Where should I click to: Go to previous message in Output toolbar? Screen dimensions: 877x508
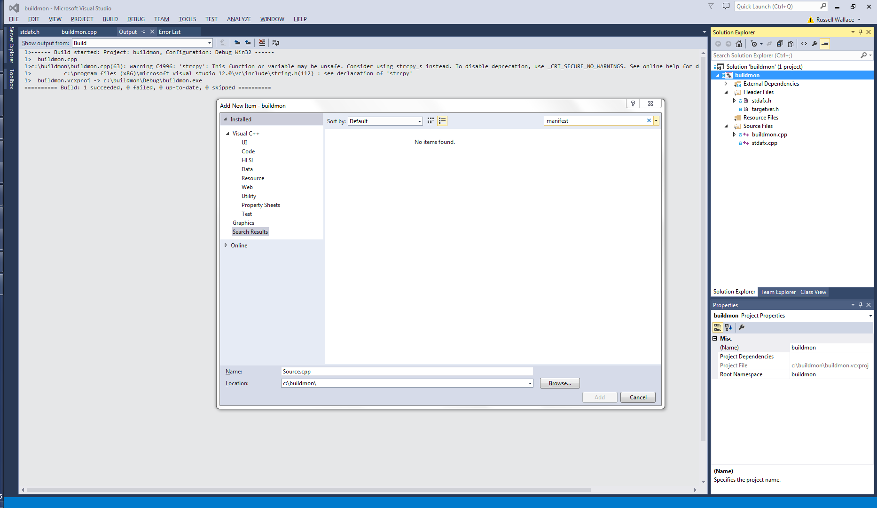pyautogui.click(x=237, y=43)
